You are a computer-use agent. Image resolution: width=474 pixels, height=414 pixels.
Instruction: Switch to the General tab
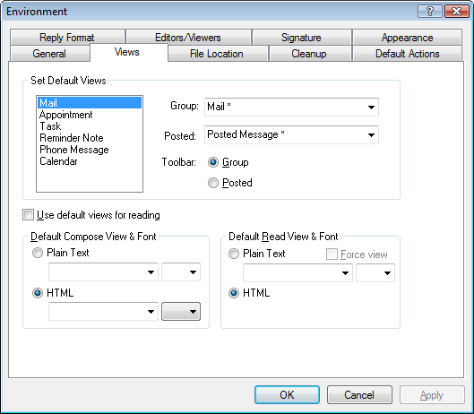point(50,54)
